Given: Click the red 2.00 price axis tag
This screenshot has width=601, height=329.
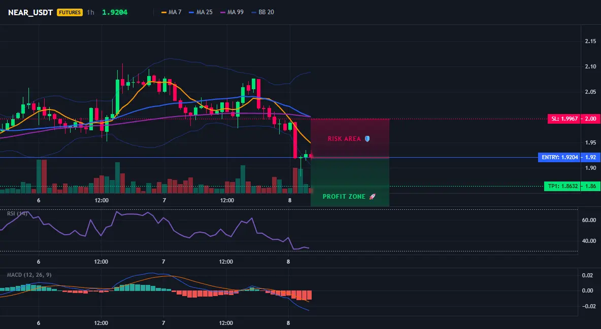Looking at the screenshot, I should point(591,119).
